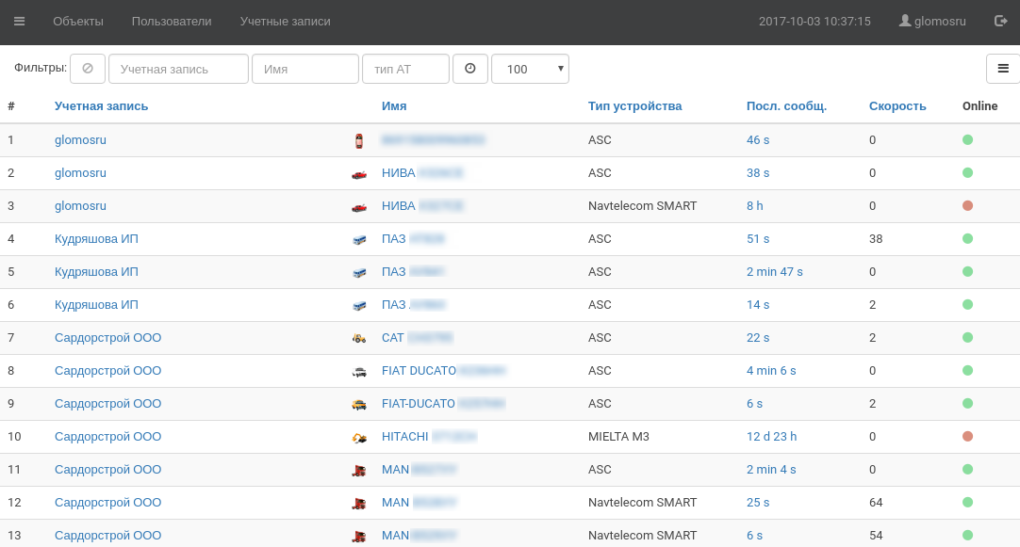Click the truck icon in row 11
Image resolution: width=1020 pixels, height=547 pixels.
click(x=358, y=471)
